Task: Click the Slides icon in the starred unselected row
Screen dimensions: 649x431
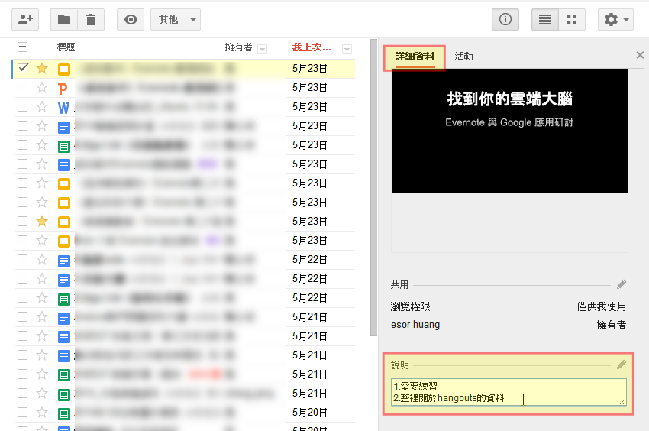Action: point(63,222)
